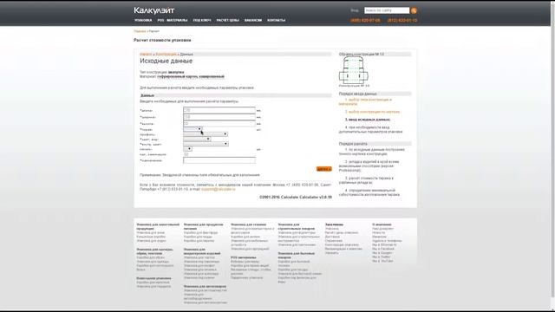
Task: Click the ширина (width) input field
Action: tap(219, 117)
